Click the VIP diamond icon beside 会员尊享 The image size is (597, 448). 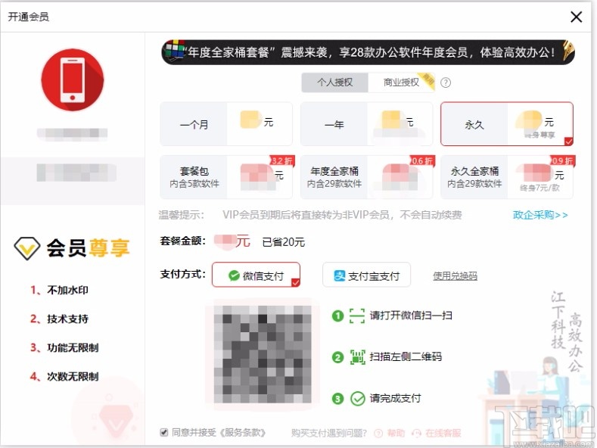27,248
